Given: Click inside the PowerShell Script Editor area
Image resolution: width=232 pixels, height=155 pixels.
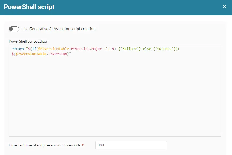Looking at the screenshot, I should [x=115, y=90].
